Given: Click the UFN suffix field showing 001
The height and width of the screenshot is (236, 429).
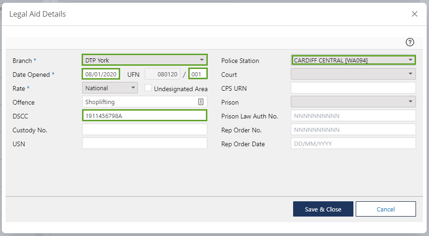Looking at the screenshot, I should tap(198, 74).
